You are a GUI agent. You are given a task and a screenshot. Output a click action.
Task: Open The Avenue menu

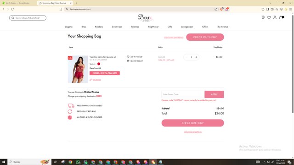point(222,27)
